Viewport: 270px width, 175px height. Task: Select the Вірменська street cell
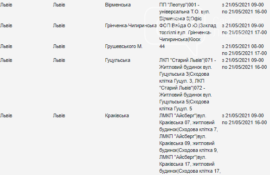point(118,5)
